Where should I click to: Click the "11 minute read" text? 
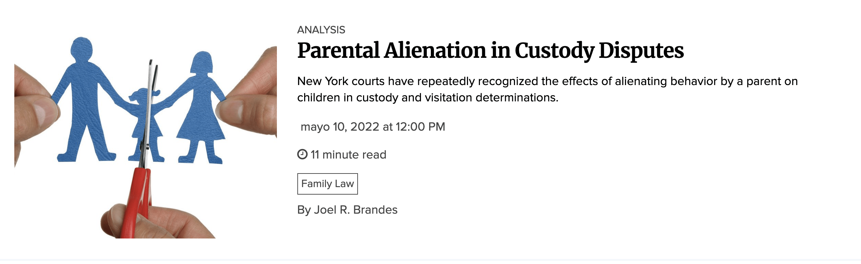click(348, 155)
